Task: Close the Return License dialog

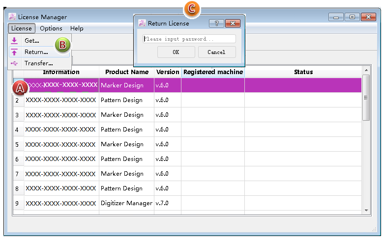Action: [233, 23]
